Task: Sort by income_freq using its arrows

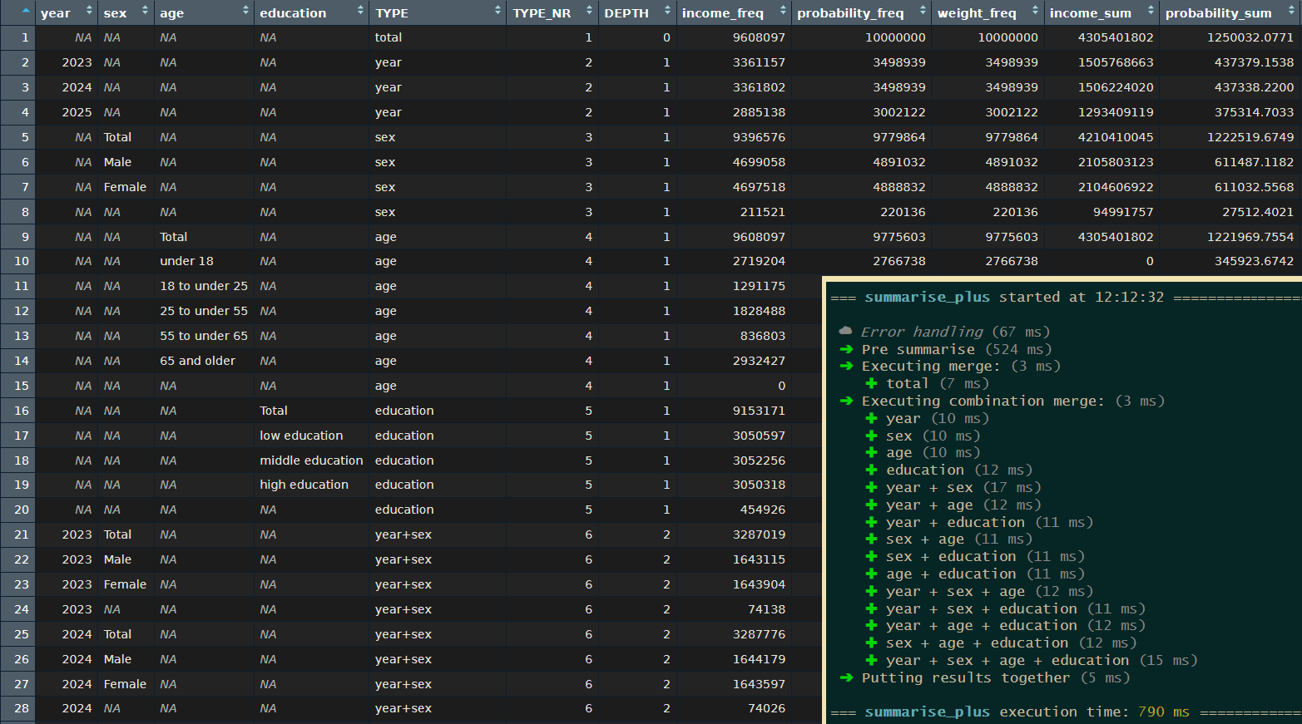Action: pos(783,12)
